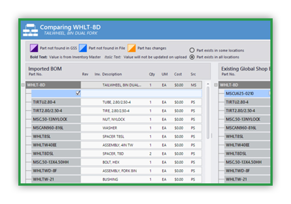Click BOLT, HEX description cell

tap(111, 162)
